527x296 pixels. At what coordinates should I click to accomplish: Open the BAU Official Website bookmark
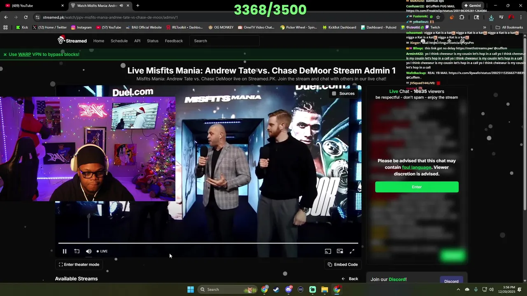coord(143,28)
